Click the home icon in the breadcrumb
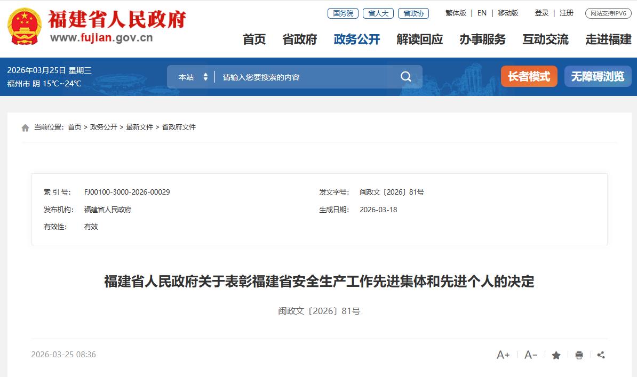Image resolution: width=637 pixels, height=377 pixels. 25,127
